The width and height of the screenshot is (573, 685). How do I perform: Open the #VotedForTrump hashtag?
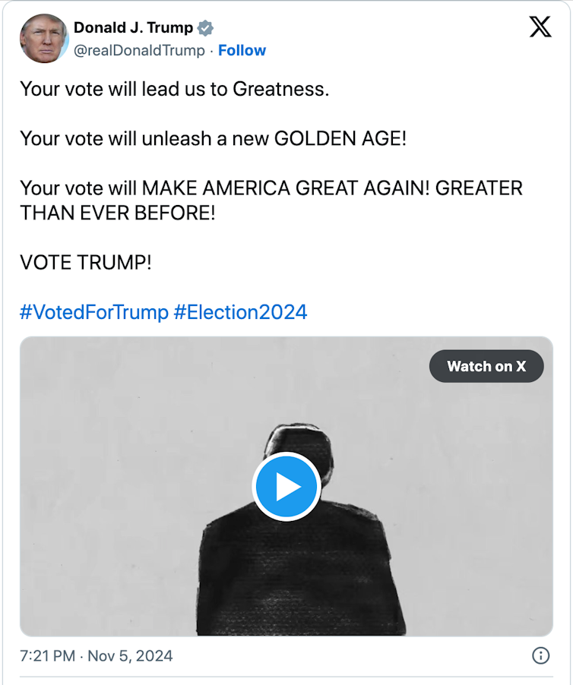[94, 311]
